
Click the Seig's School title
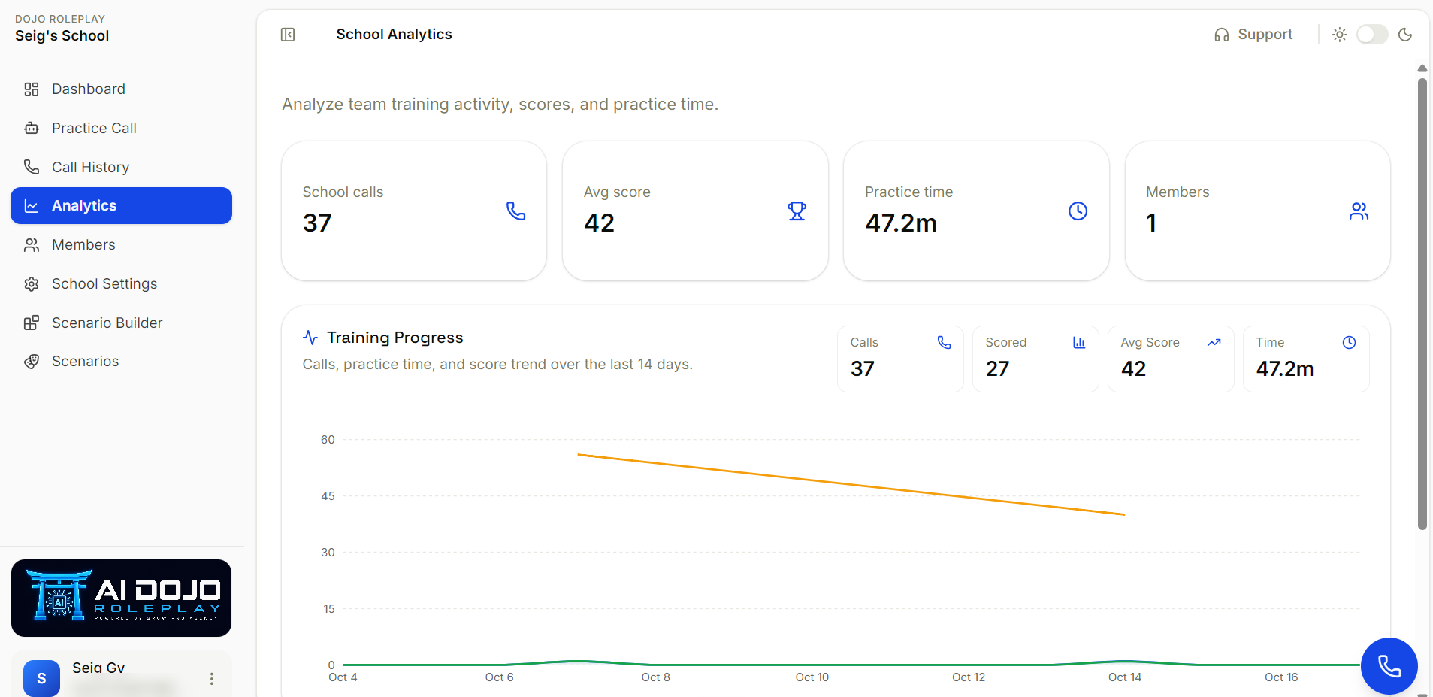62,36
